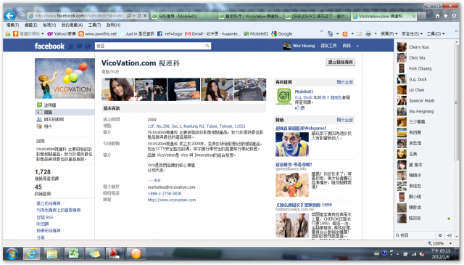Viewport: 464px width, 265px height.
Task: Open the Help(H) menu
Action: tap(113, 25)
